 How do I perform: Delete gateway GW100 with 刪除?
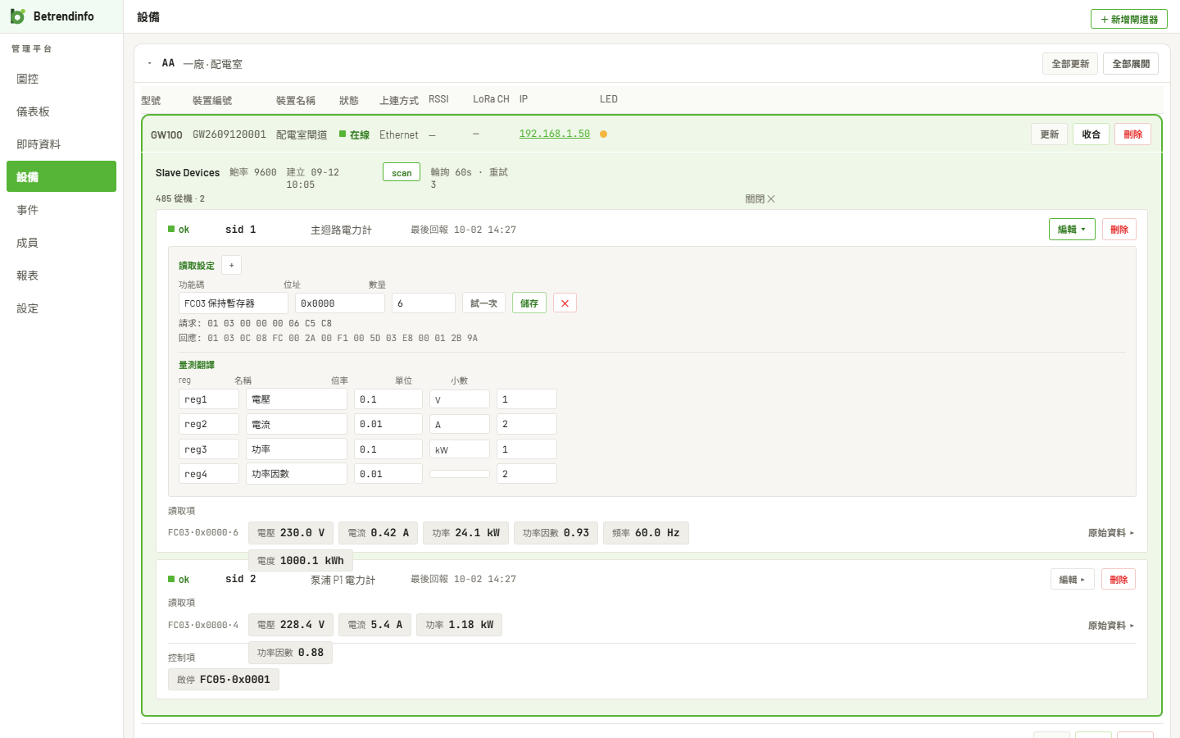click(1132, 134)
